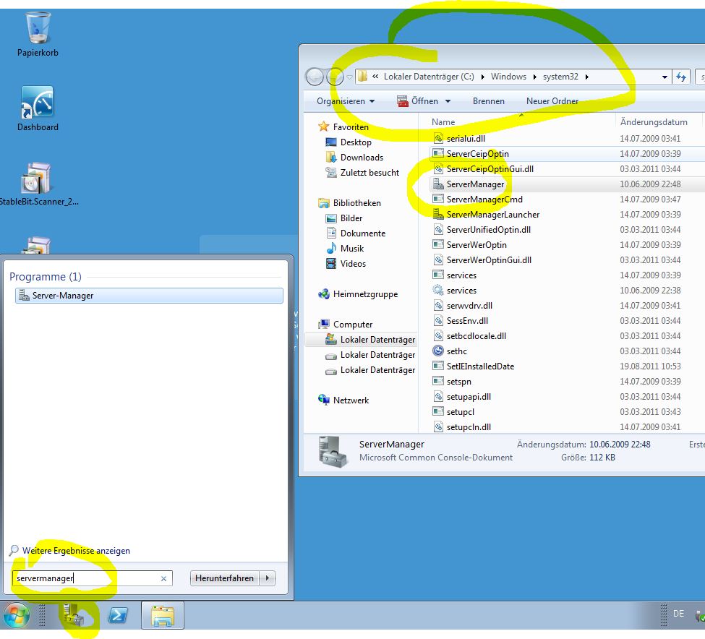This screenshot has width=705, height=639.
Task: Select ServerUnifiedOptin.dll file
Action: 488,230
